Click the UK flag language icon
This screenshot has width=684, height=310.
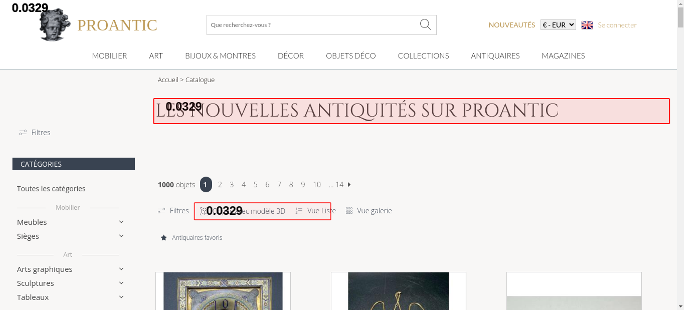[x=587, y=25]
